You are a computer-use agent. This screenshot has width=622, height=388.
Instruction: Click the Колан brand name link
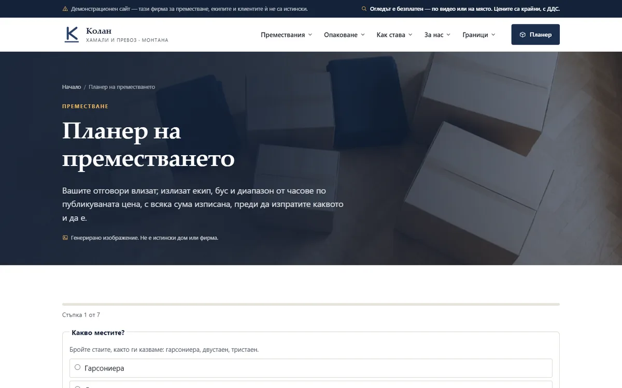point(98,31)
